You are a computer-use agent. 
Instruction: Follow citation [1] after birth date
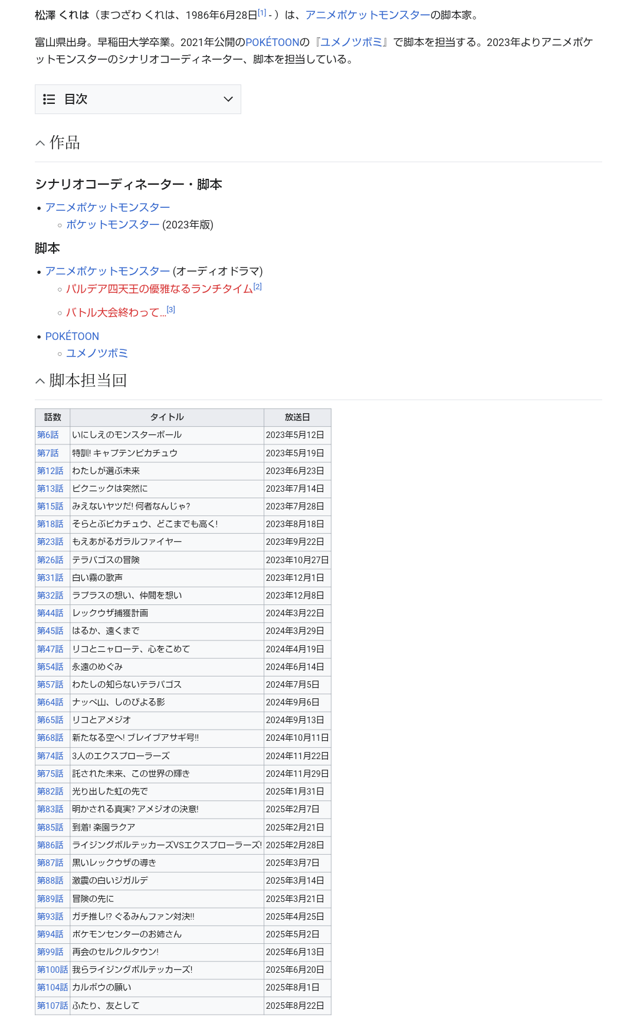(262, 12)
